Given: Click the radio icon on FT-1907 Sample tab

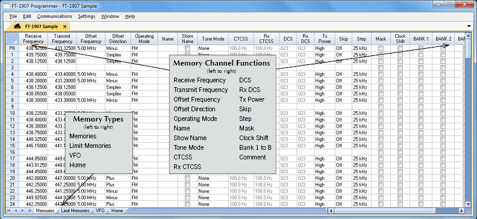Looking at the screenshot, I should click(17, 26).
